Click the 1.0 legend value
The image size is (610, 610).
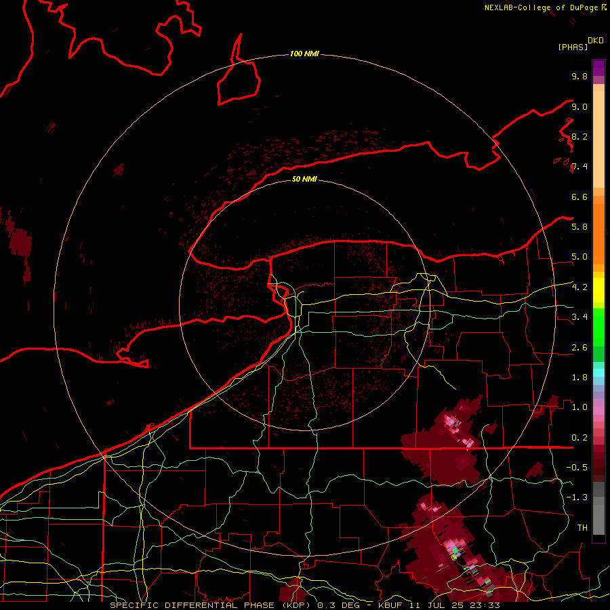(579, 407)
